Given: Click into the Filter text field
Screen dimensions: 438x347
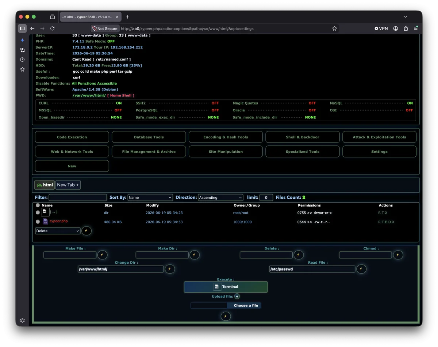Looking at the screenshot, I should [78, 198].
